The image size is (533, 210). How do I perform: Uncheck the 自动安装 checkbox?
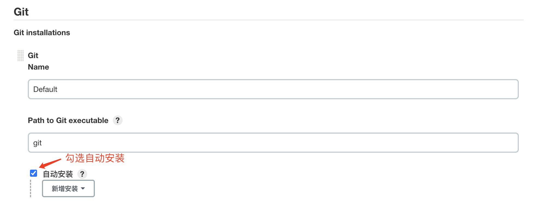(x=34, y=173)
